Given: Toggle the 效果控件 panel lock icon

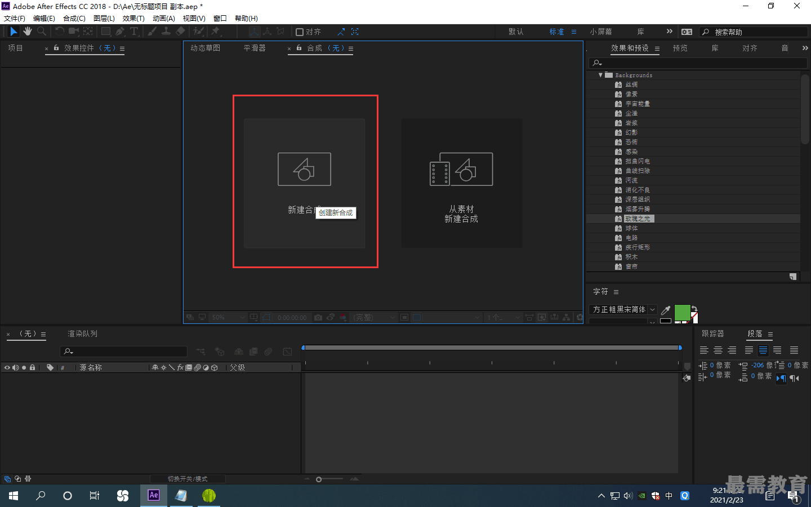Looking at the screenshot, I should click(x=56, y=48).
